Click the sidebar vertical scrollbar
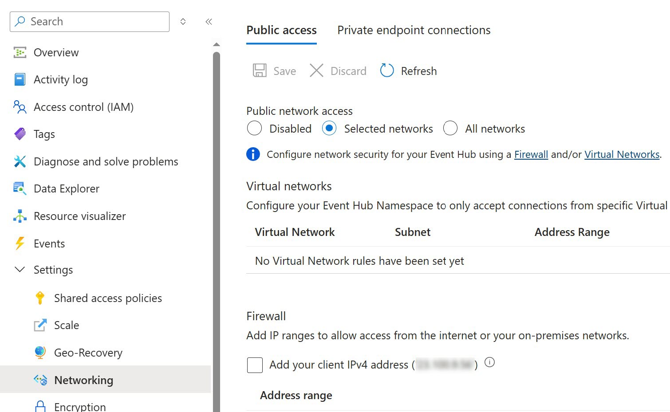 (217, 222)
